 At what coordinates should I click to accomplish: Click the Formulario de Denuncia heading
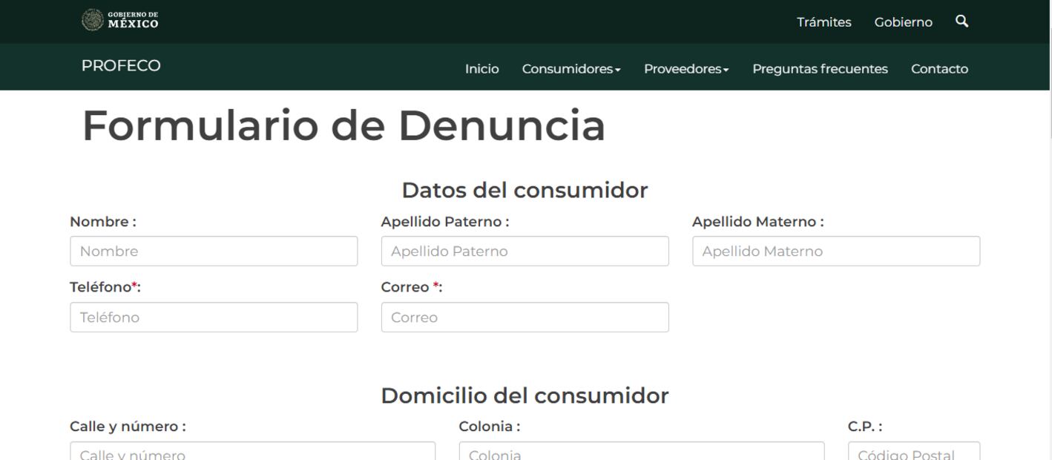[x=343, y=125]
